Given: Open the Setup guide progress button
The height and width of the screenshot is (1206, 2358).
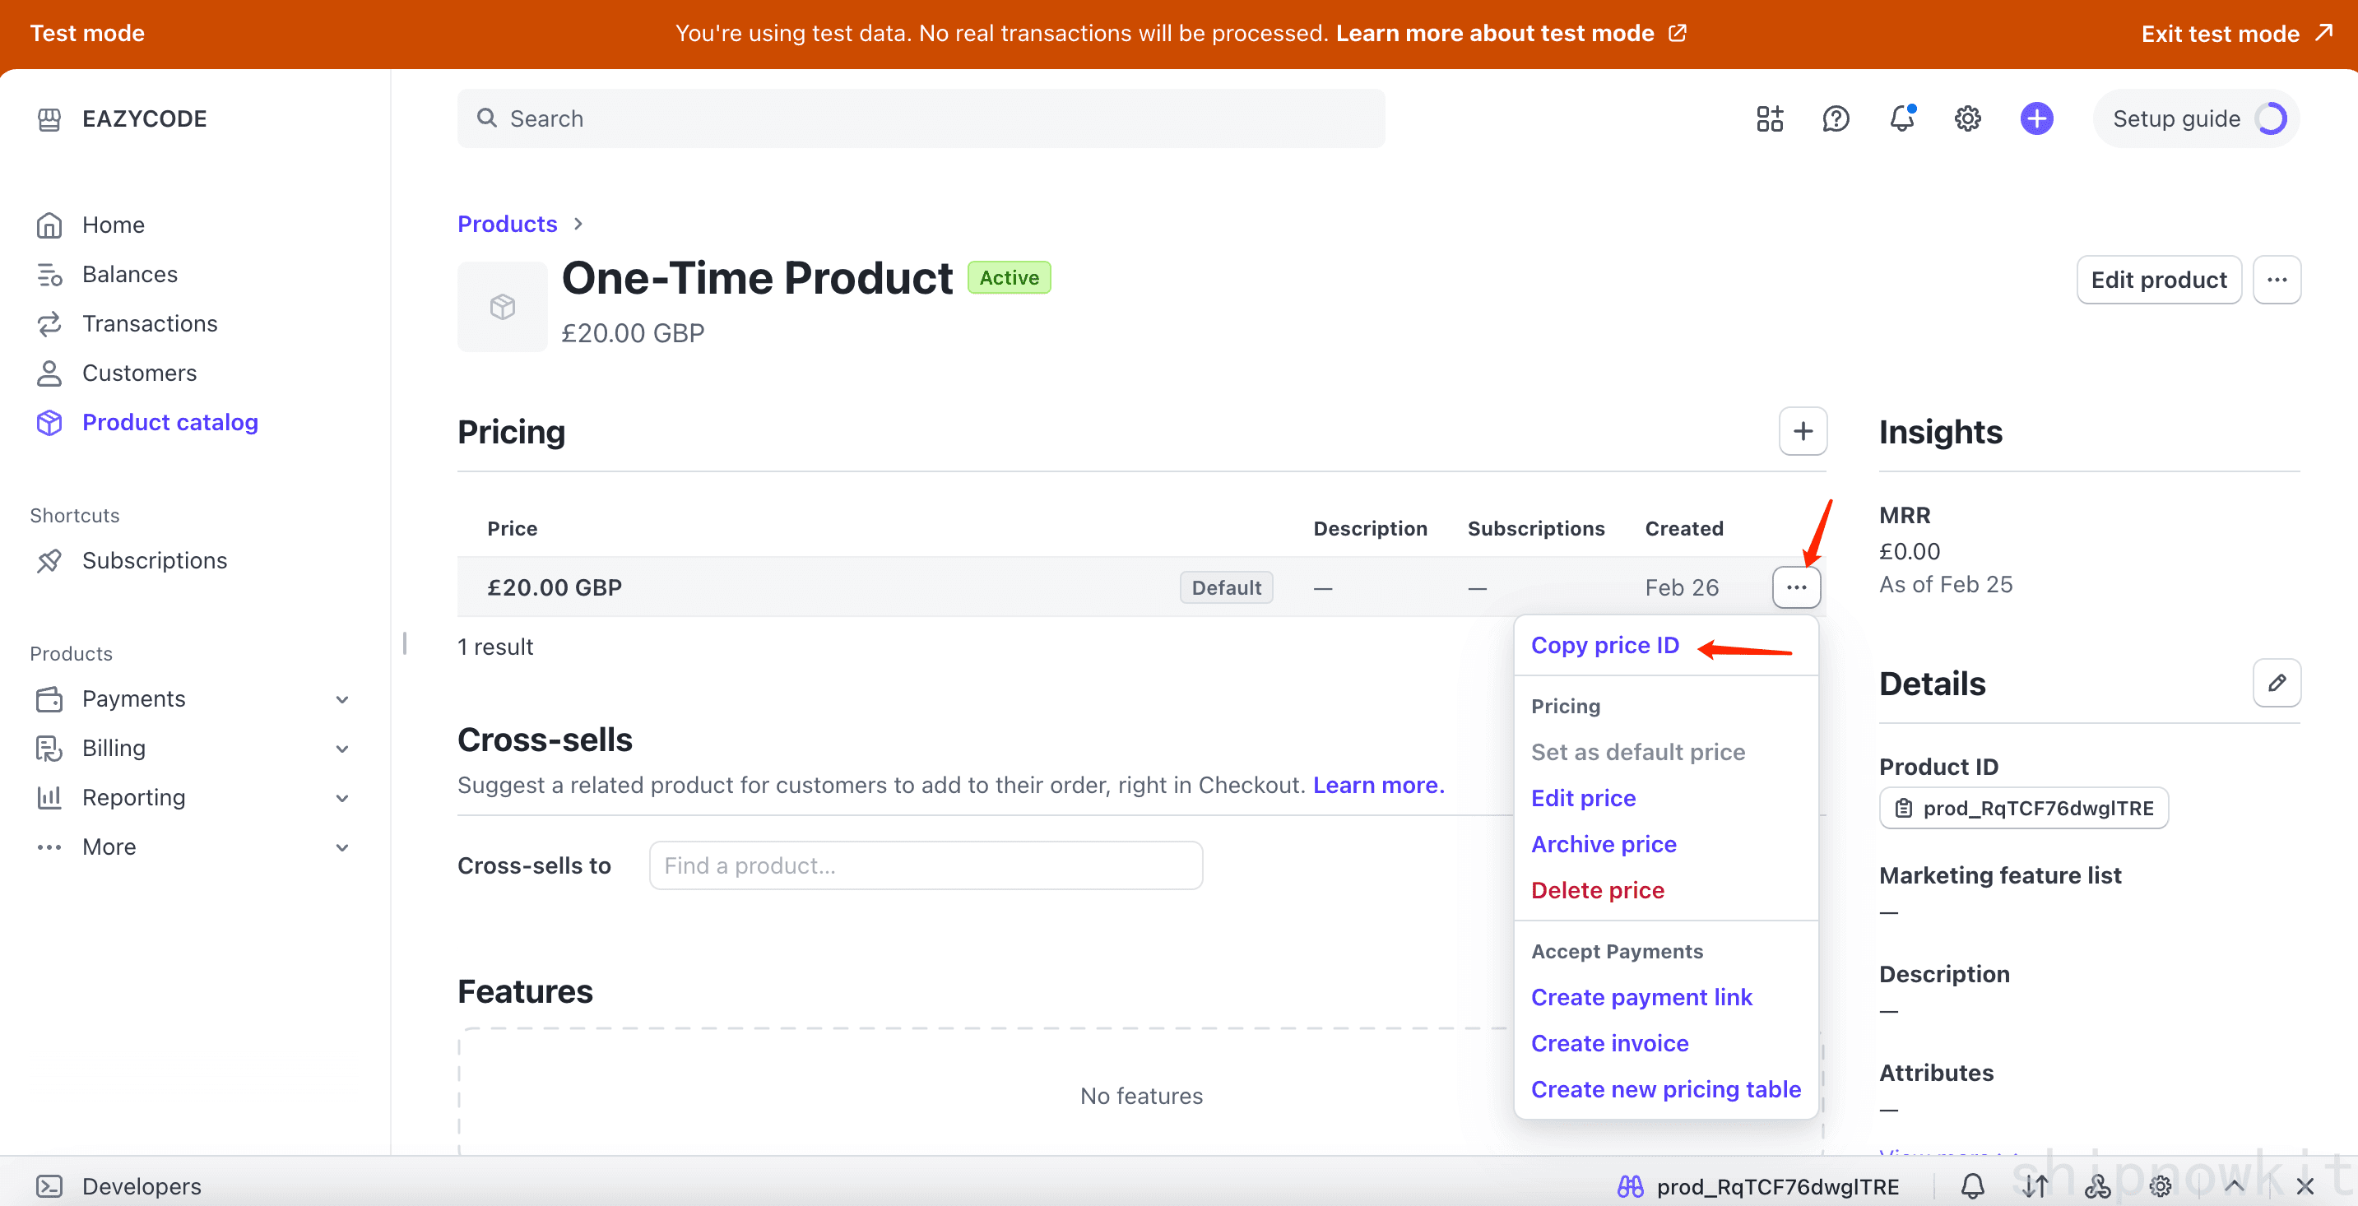Looking at the screenshot, I should tap(2195, 119).
